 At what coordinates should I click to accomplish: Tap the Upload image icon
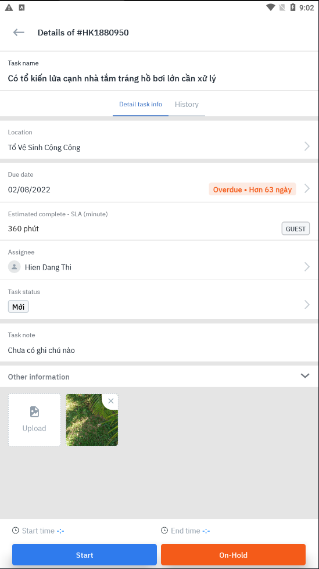tap(34, 411)
